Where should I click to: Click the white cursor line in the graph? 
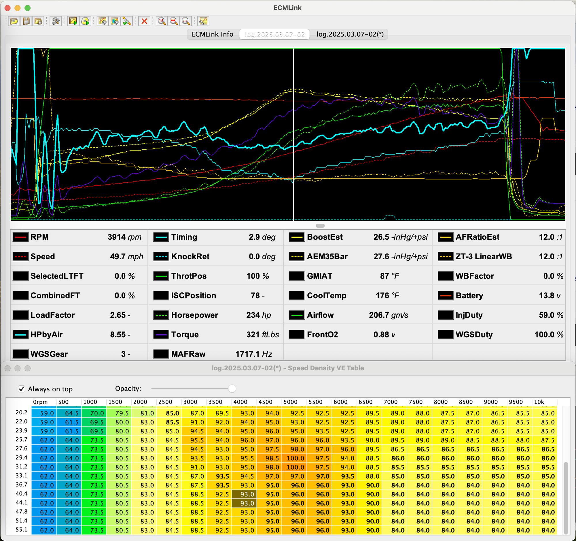(293, 134)
